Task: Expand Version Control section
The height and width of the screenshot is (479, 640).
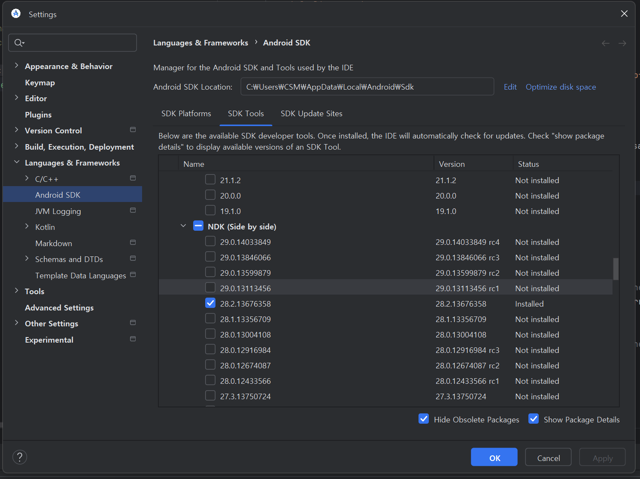Action: point(16,130)
